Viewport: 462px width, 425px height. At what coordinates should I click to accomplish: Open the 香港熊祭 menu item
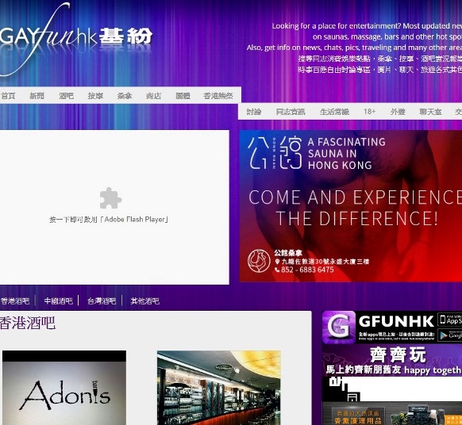point(218,96)
